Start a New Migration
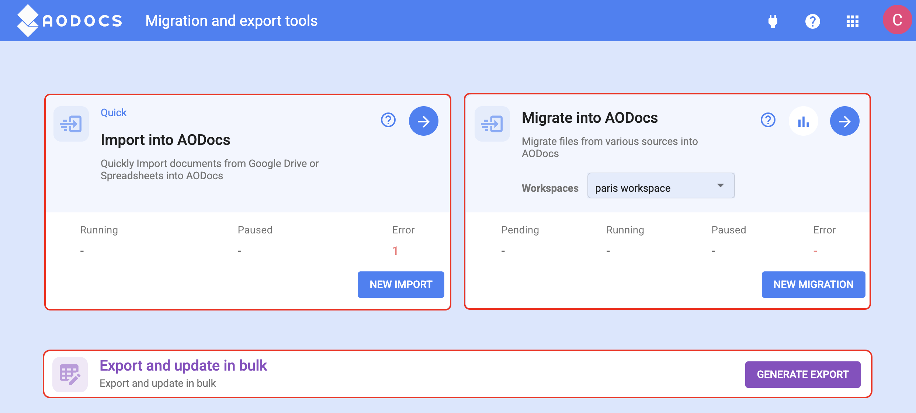Screen dimensions: 916x413 coord(813,285)
